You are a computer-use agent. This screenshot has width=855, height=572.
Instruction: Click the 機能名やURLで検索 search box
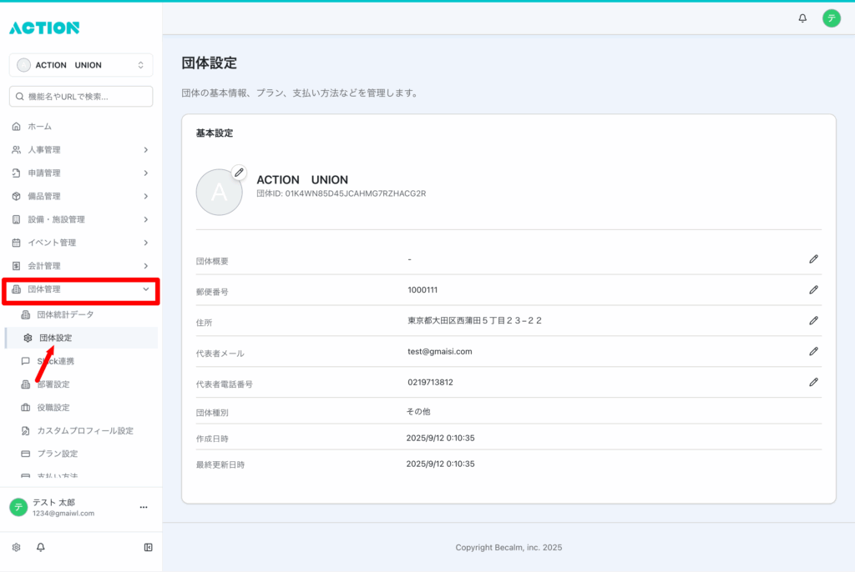click(x=81, y=97)
